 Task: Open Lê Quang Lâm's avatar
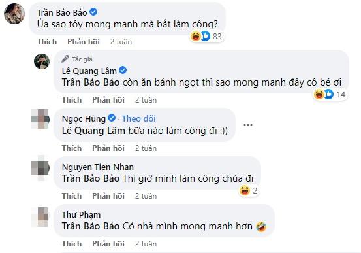click(x=42, y=61)
